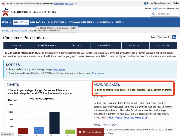Select the CPI Home tab
This screenshot has height=137, width=180.
(x=16, y=45)
